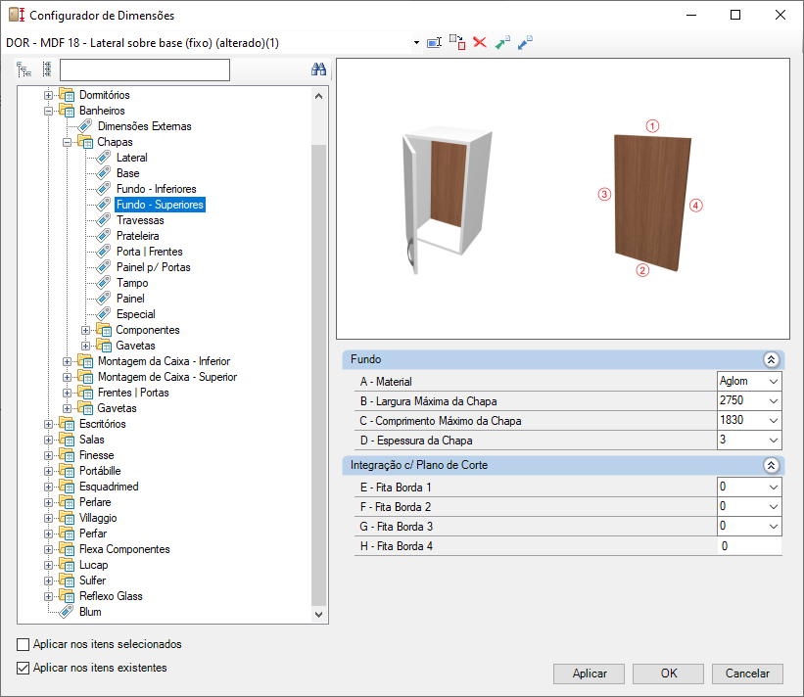Click the binoculars search icon
The image size is (804, 697).
(318, 70)
